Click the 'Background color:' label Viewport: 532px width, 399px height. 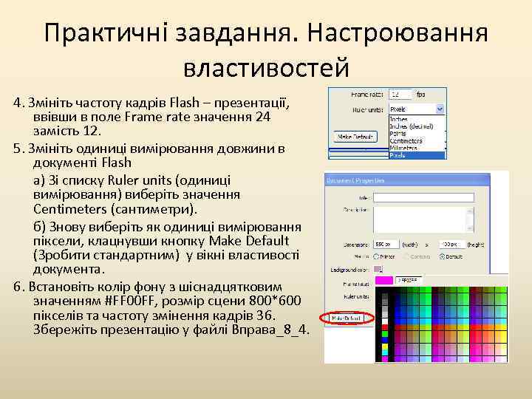[x=349, y=270]
